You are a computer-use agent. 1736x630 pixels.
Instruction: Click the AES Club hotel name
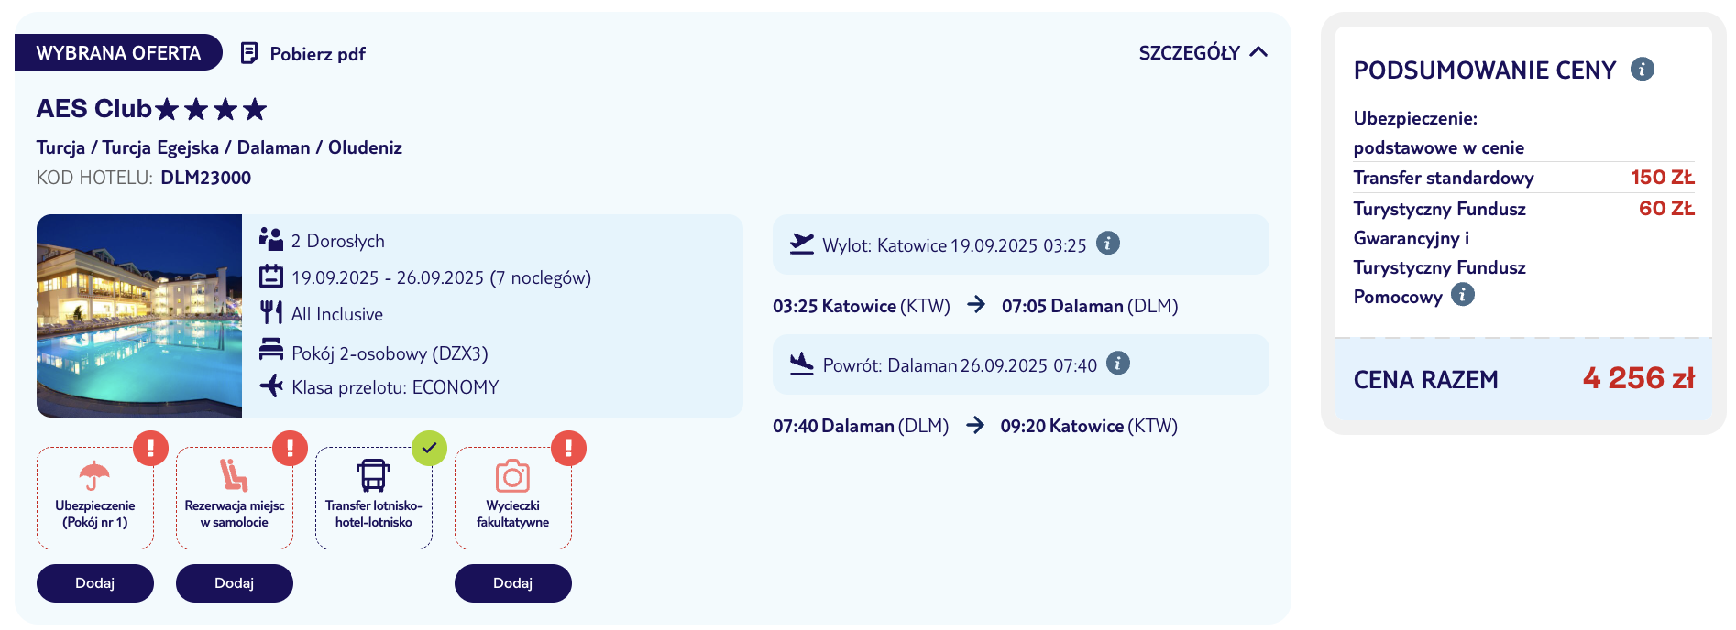tap(93, 109)
